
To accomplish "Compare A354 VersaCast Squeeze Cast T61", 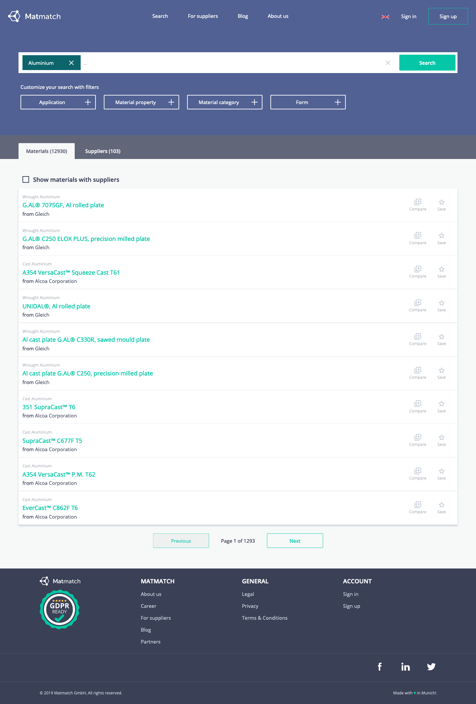I will pos(418,272).
